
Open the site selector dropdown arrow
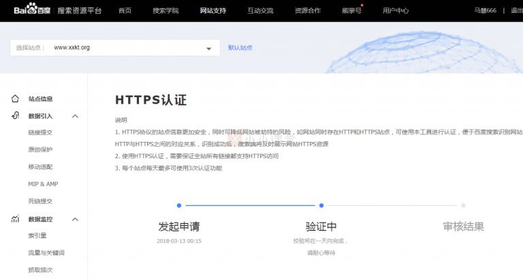[208, 48]
